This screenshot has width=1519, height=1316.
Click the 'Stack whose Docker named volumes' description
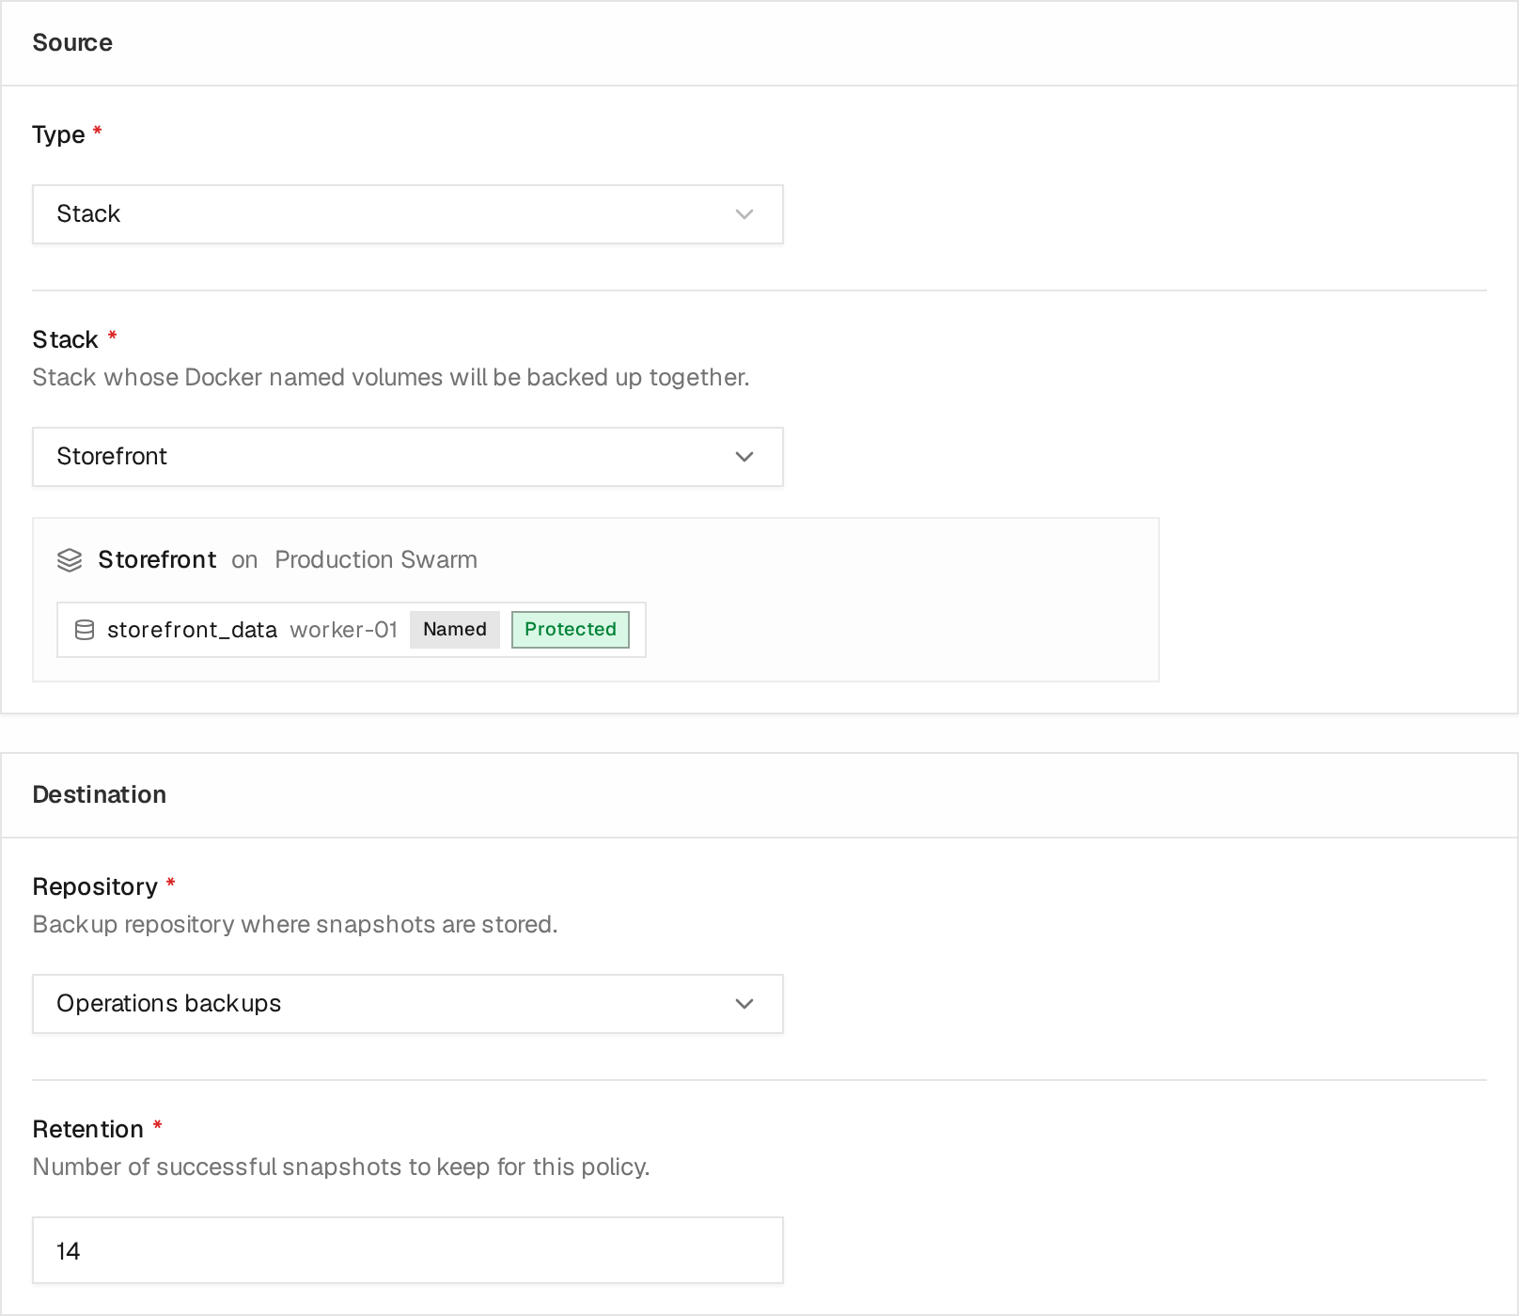tap(391, 377)
